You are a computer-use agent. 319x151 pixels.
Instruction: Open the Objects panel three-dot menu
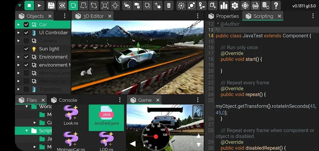[x=65, y=16]
